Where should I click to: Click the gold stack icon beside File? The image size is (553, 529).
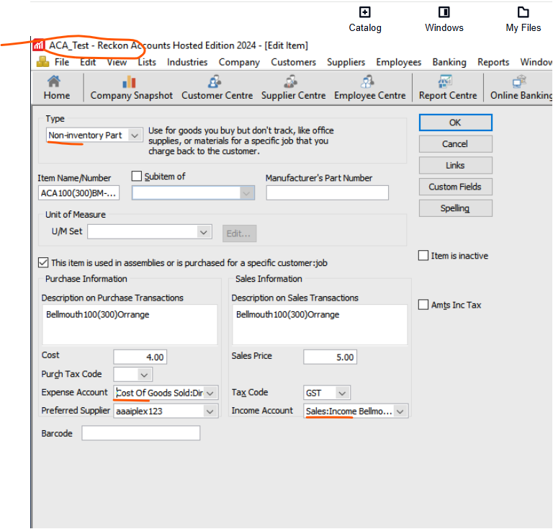pos(43,62)
